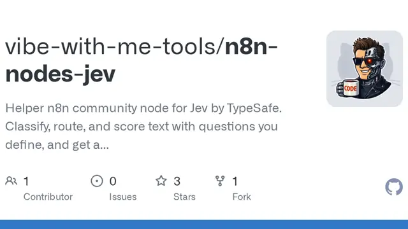408x229 pixels.
Task: Click the Issues circle-dot icon
Action: pyautogui.click(x=97, y=181)
